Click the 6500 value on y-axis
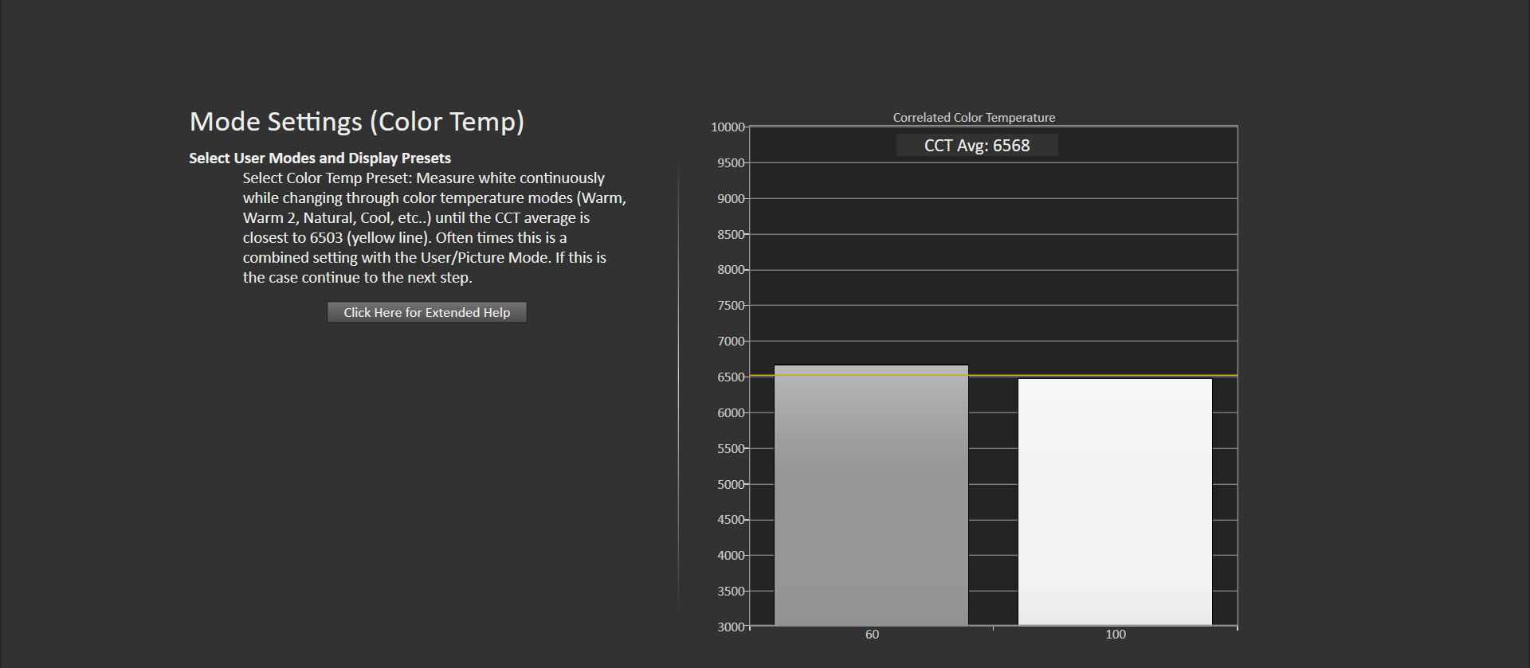 730,377
